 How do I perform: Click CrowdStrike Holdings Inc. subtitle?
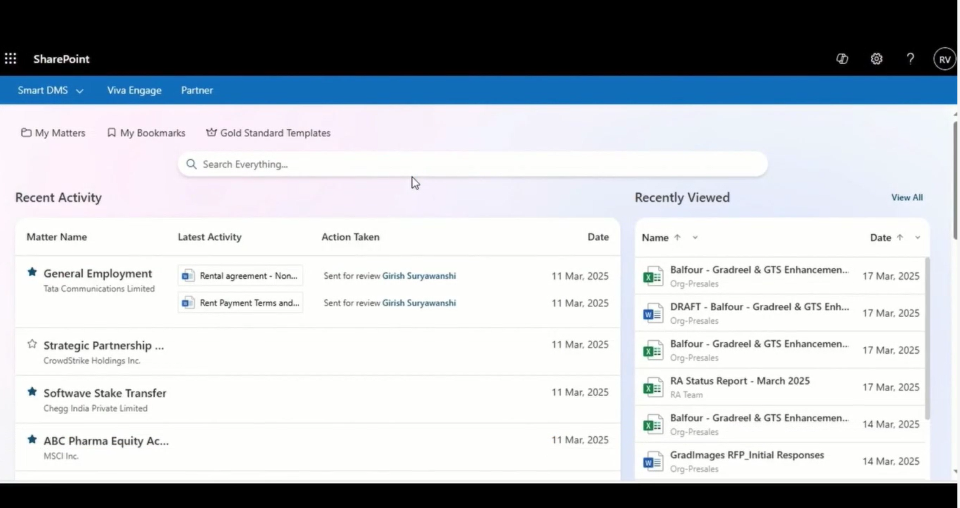[x=92, y=361]
